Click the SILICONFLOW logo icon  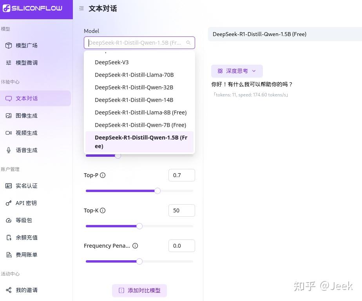click(x=7, y=8)
